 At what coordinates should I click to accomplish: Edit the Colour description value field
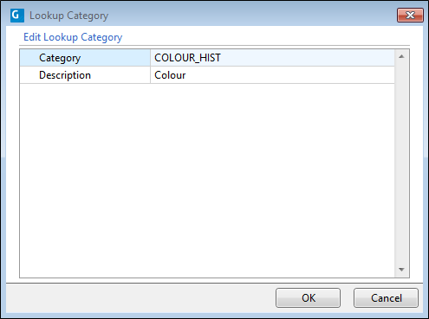[x=272, y=75]
